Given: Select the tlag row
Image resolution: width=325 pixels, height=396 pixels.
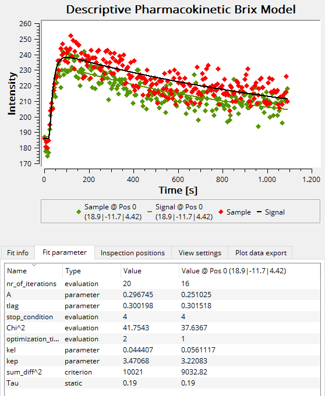Looking at the screenshot, I should [x=162, y=306].
